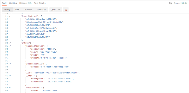189x93 pixels.
Task: Click the Status: 200 OK text
Action: point(180,3)
